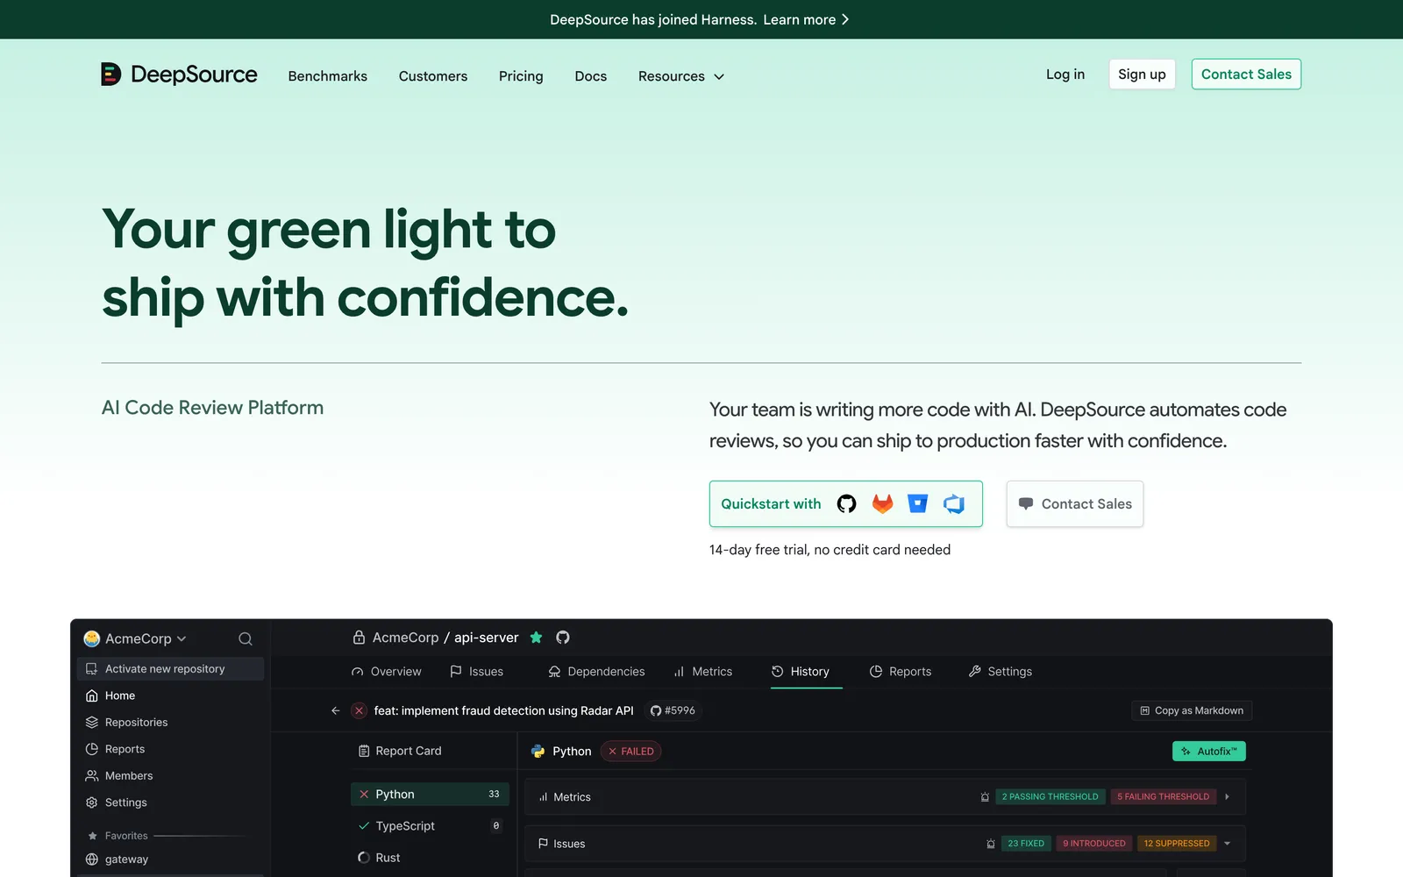Screen dimensions: 1403x877
Task: Click the Report Card clipboard icon
Action: pyautogui.click(x=364, y=751)
